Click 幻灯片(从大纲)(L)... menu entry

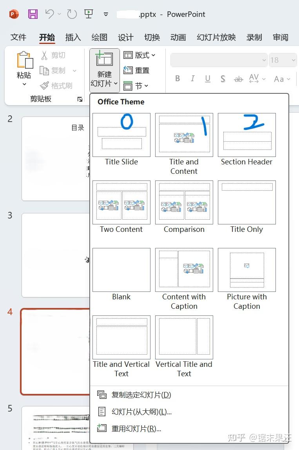pos(189,412)
